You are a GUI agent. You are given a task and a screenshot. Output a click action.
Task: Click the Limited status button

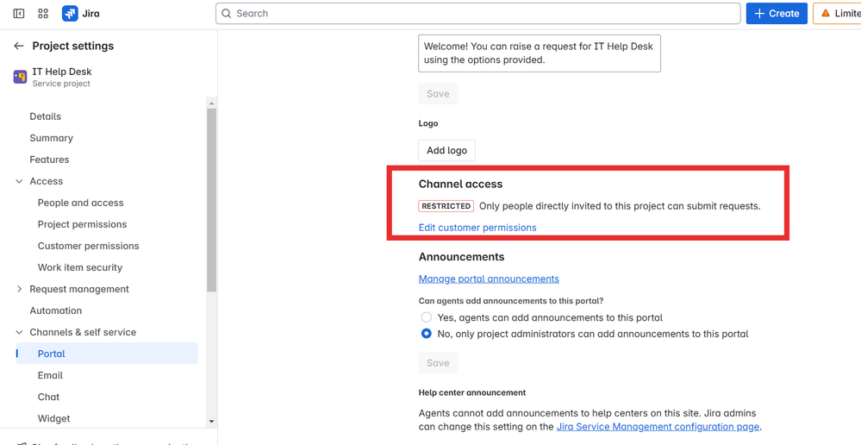pyautogui.click(x=837, y=14)
